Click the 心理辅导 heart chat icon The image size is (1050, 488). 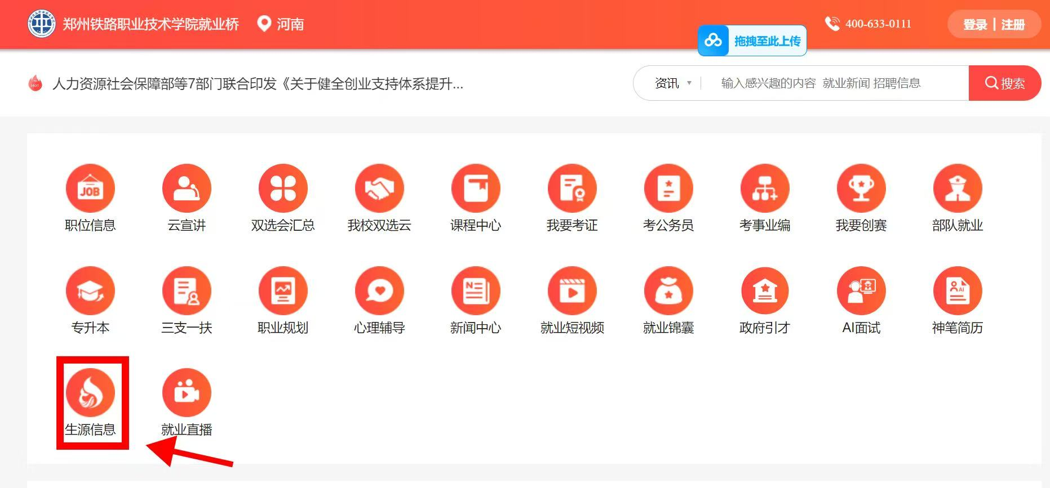379,291
